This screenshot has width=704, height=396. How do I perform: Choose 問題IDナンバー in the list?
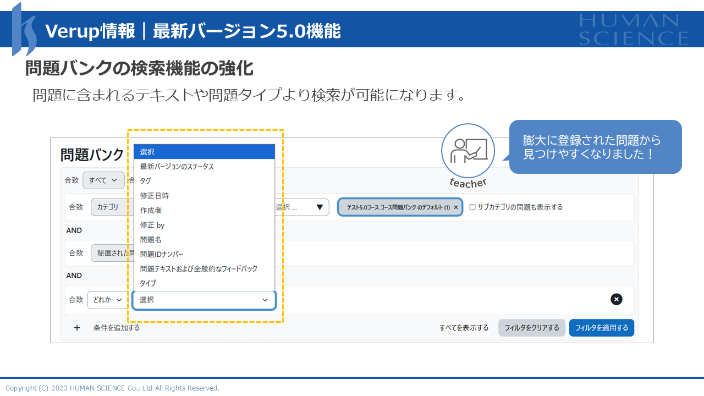[x=162, y=254]
